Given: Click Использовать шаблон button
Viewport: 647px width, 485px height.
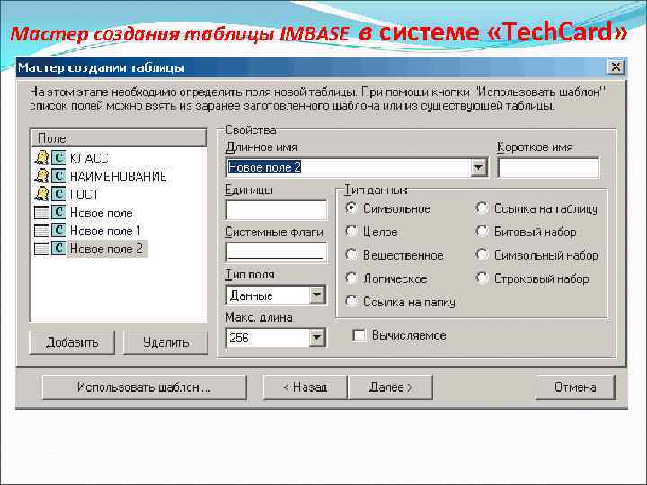Looking at the screenshot, I should [x=145, y=387].
